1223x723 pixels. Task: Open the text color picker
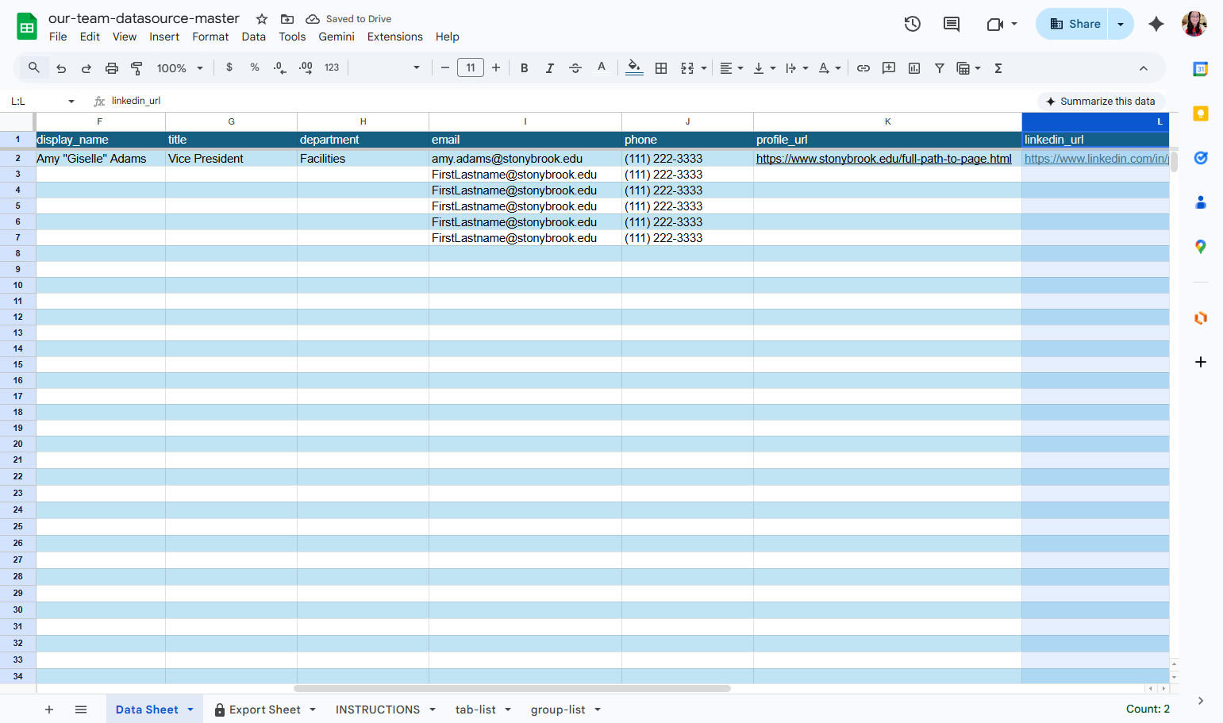602,68
